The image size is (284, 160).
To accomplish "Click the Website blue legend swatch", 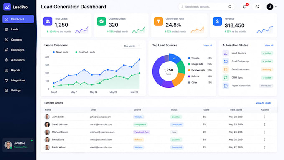I will tap(189, 58).
